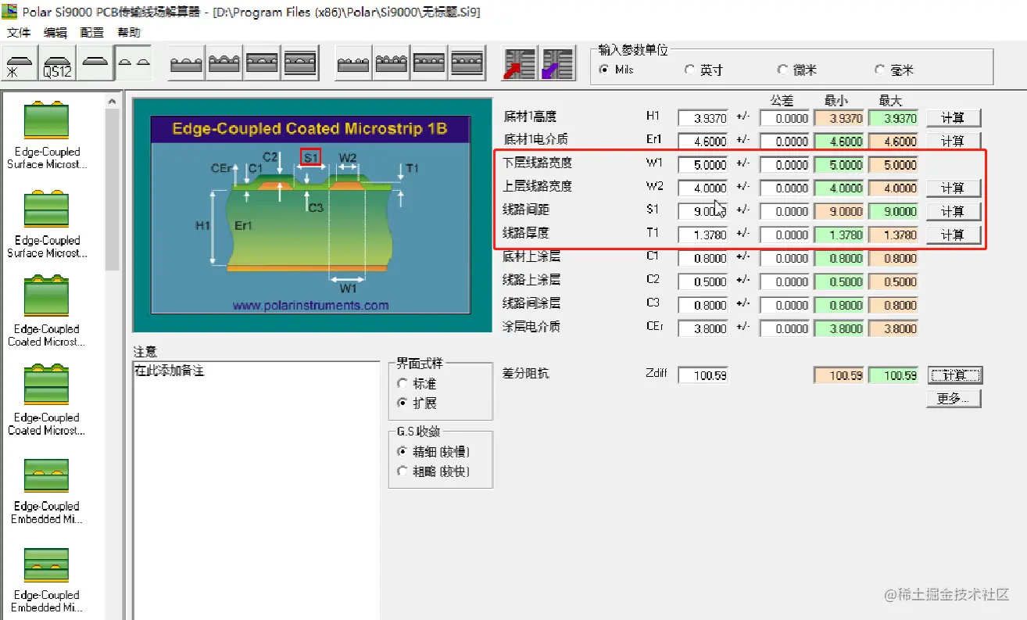Viewport: 1027px width, 620px height.
Task: Select the all-structures icon marked with an asterisk
Action: [x=20, y=63]
